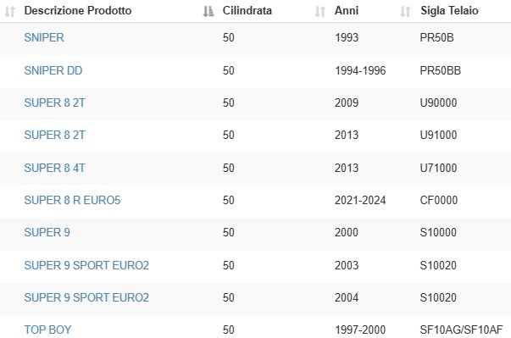This screenshot has height=338, width=511.
Task: Sort by the Anni column header
Action: [x=347, y=10]
